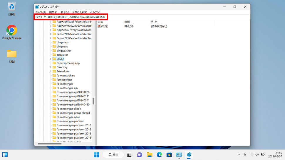Select the fb-messenger-api20140301 key

click(73, 101)
